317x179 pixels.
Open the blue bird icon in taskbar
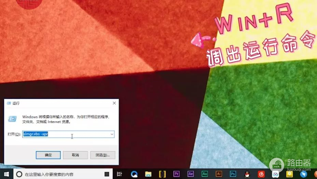pos(303,174)
